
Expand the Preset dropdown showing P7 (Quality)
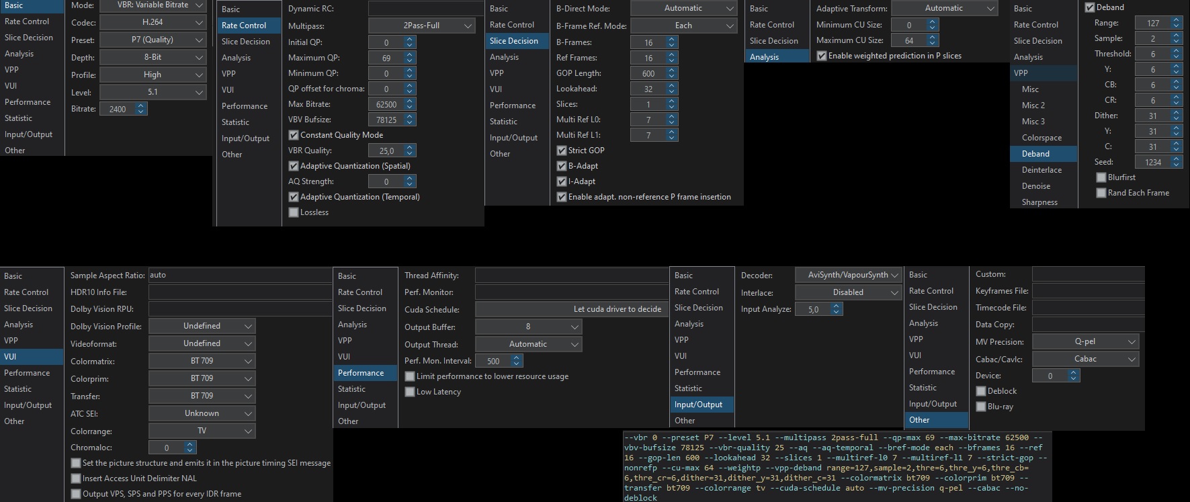tap(153, 40)
